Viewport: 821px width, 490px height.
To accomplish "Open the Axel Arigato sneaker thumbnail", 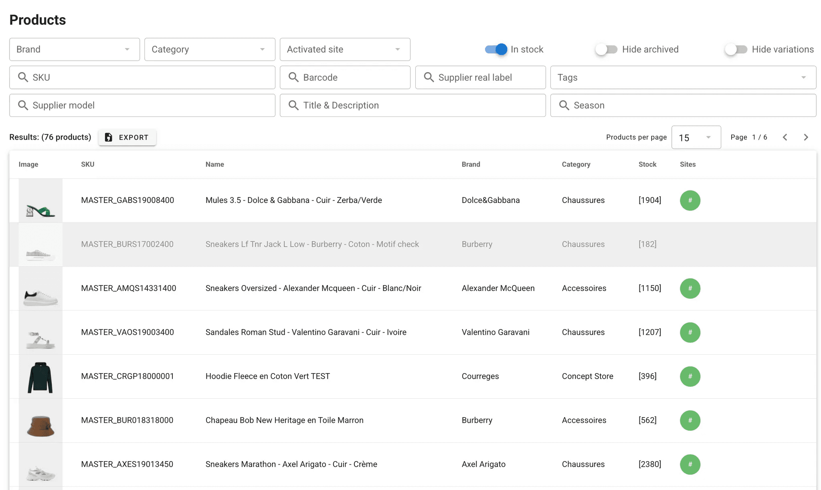I will 40,465.
